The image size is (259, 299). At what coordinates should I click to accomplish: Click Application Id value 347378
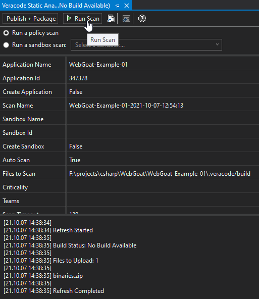point(78,78)
